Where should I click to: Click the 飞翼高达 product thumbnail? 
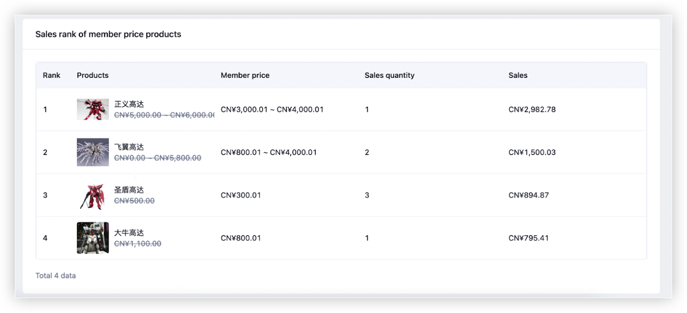[93, 152]
